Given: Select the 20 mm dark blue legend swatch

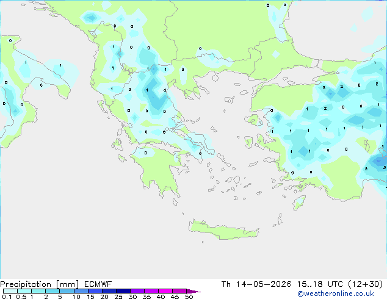Looking at the screenshot, I should [109, 291].
